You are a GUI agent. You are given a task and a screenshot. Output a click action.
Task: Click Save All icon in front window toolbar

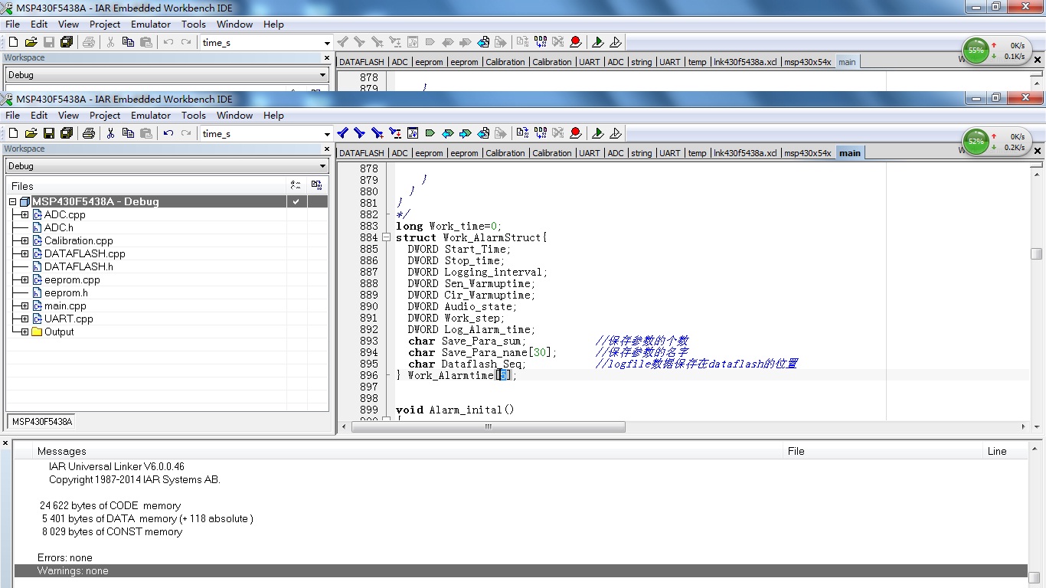tap(67, 133)
